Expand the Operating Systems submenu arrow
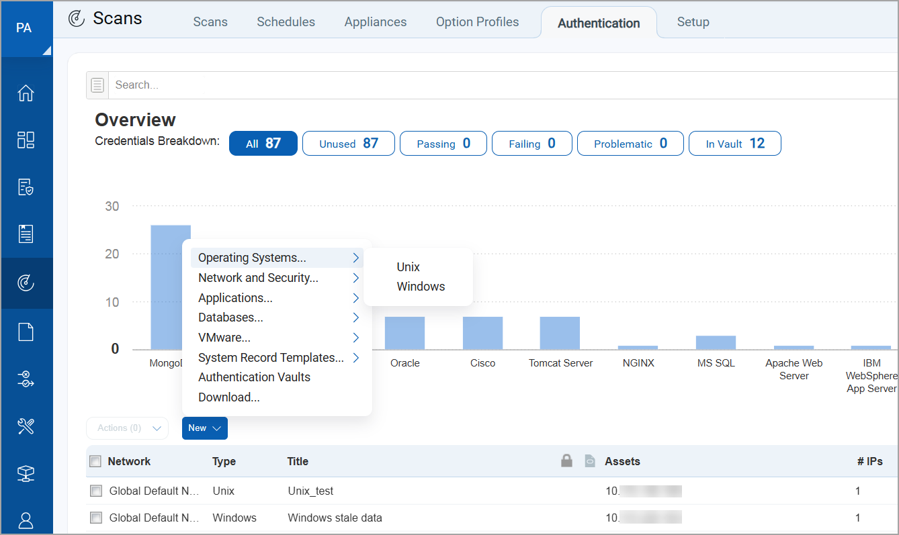The height and width of the screenshot is (535, 899). coord(356,258)
